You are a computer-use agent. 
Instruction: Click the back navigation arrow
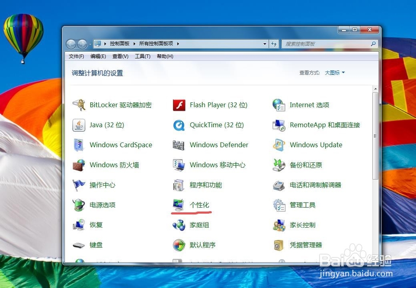(72, 44)
